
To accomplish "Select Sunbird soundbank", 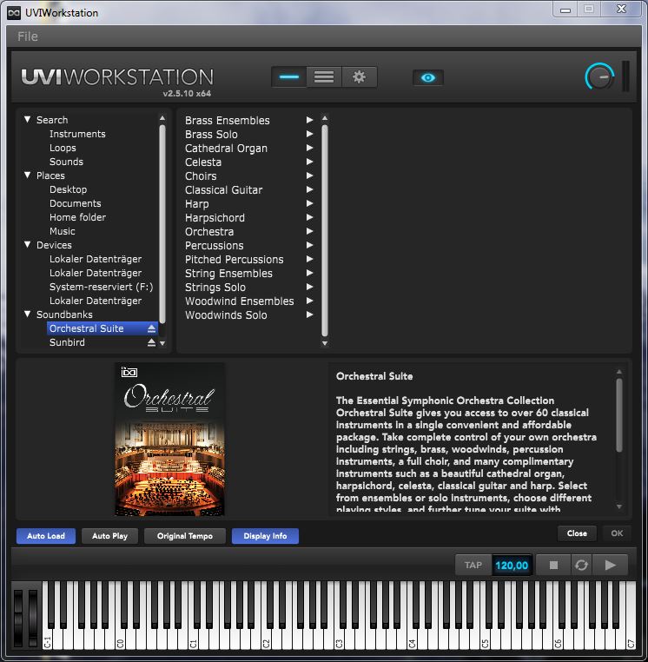I will tap(67, 342).
